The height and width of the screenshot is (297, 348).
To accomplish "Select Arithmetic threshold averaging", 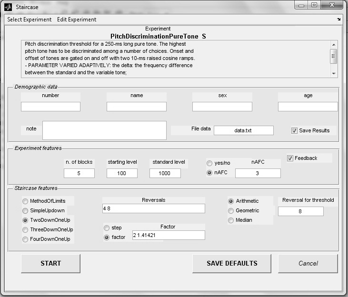I will 231,201.
